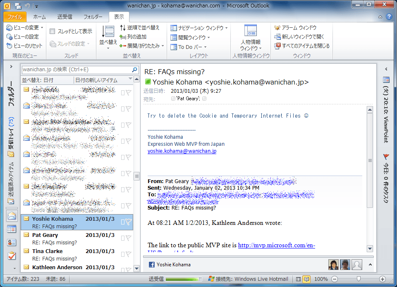Open the 送信済みアイテム folder icon in the sidebar
Image resolution: width=397 pixels, height=287 pixels.
(x=11, y=201)
